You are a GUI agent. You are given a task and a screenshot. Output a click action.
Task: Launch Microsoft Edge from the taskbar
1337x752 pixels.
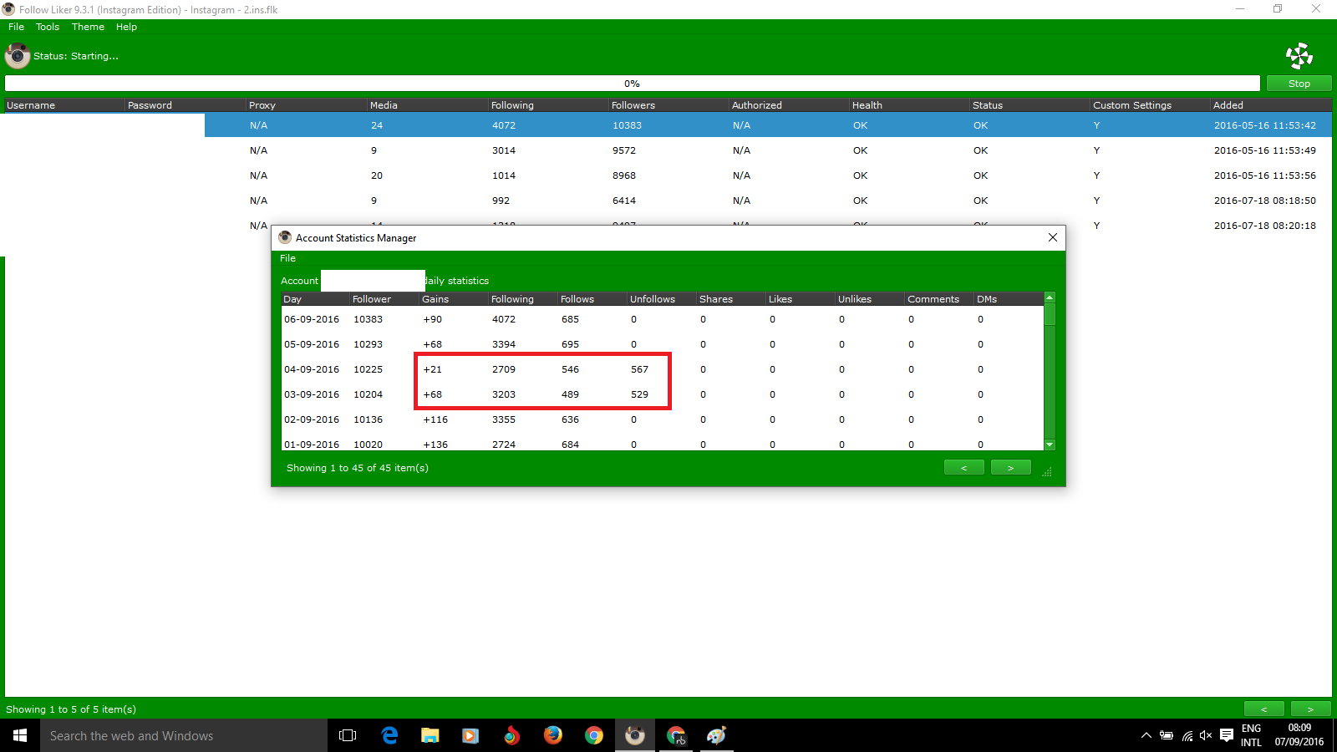[389, 735]
